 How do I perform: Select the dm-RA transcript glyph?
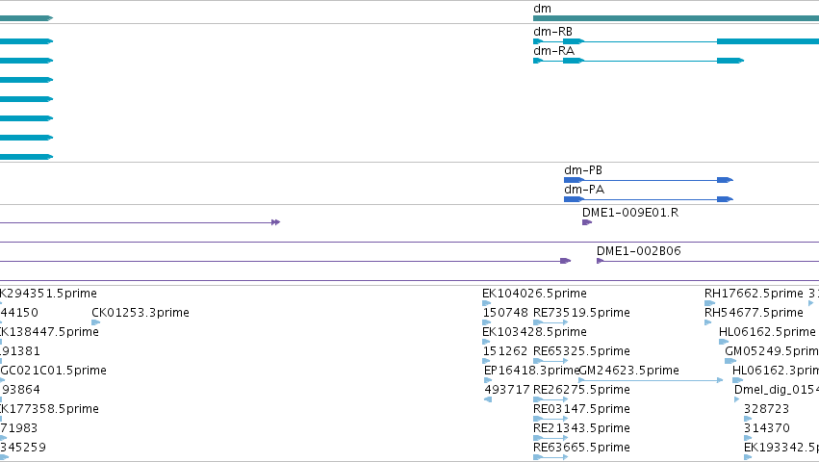(638, 61)
